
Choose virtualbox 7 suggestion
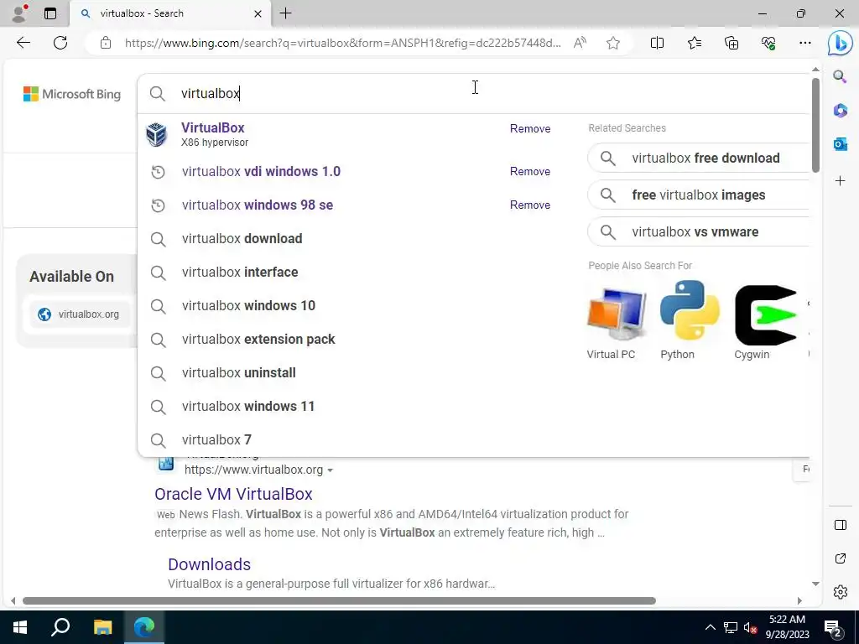tap(216, 439)
